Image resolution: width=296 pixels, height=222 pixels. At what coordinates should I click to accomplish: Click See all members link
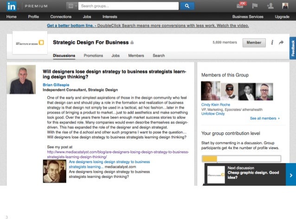(x=264, y=119)
